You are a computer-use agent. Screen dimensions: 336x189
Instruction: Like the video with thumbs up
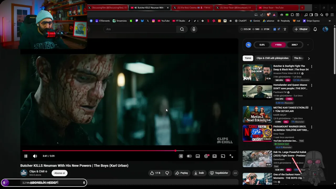click(155, 173)
